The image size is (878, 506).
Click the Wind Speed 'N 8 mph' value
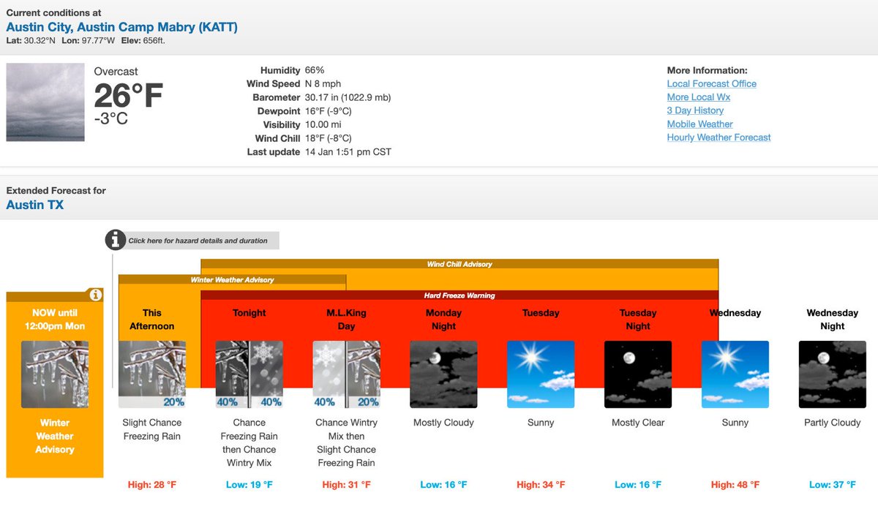(323, 84)
